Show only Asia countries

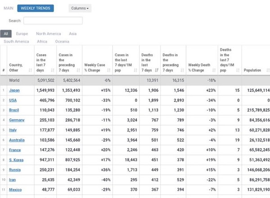[x=72, y=33]
